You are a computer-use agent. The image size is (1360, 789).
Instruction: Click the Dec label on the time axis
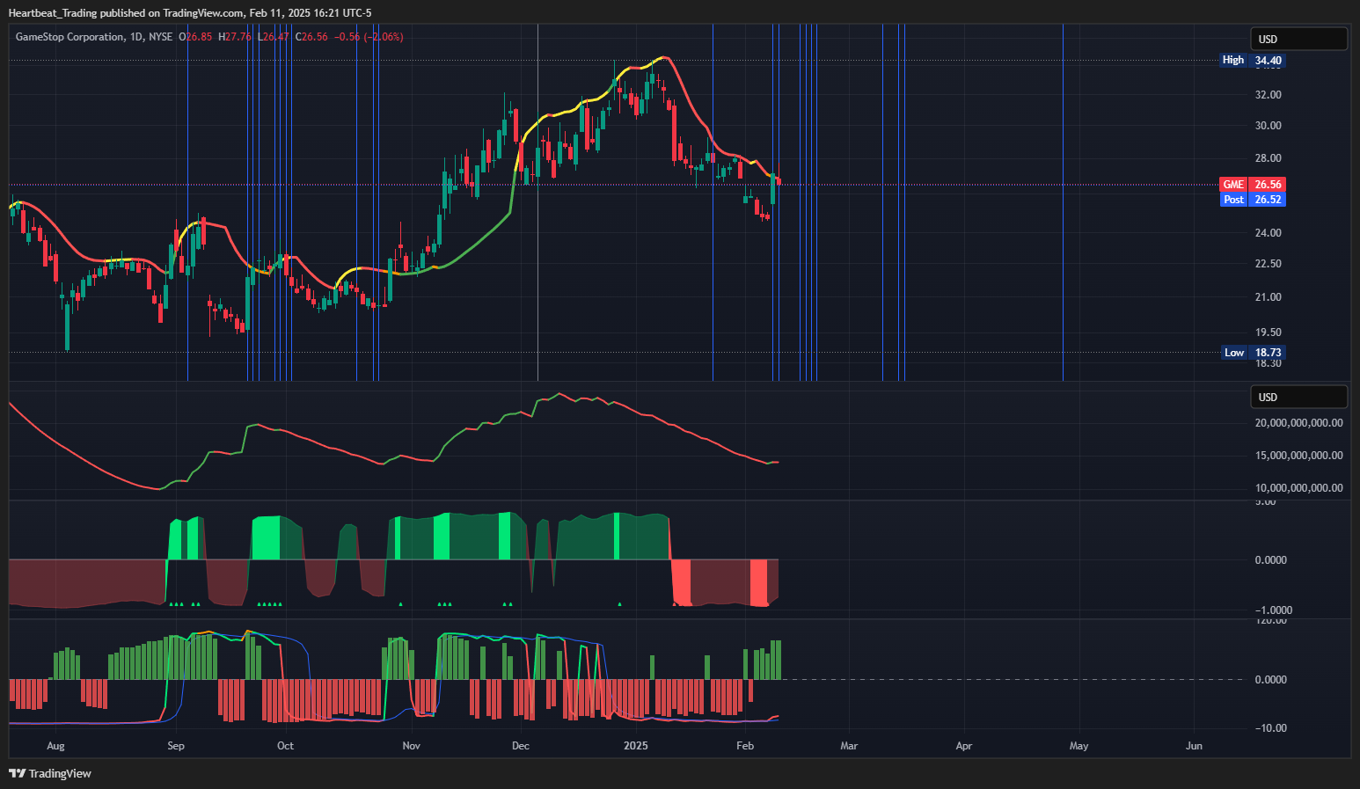521,745
